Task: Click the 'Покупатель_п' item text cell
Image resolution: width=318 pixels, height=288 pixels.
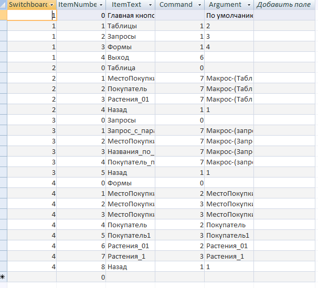Action: 130,162
